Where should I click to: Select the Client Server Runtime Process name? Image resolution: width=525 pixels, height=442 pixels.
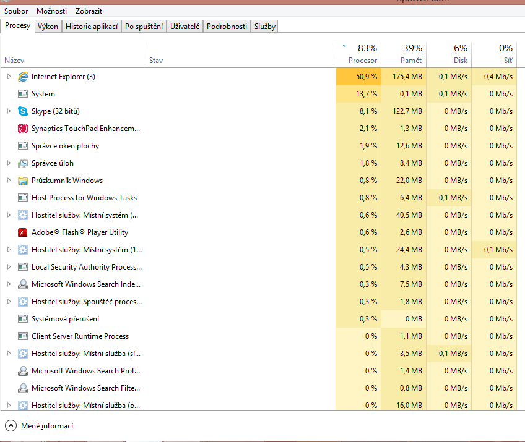(x=80, y=336)
